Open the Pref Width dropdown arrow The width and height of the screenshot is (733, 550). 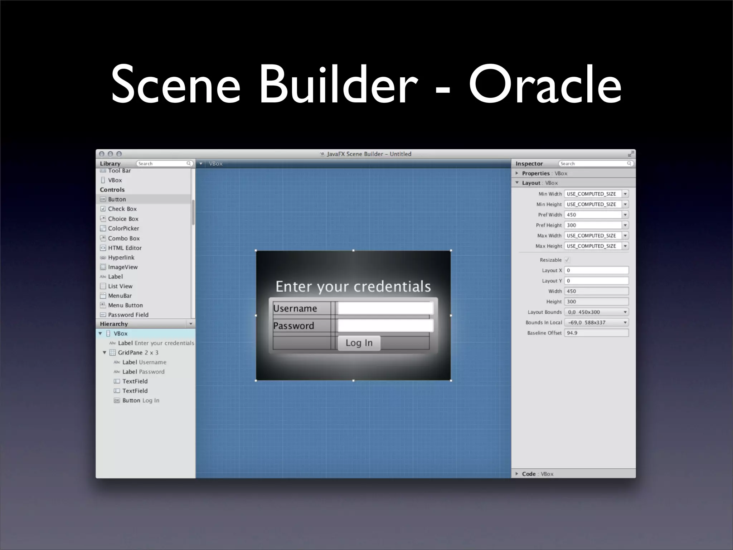tap(625, 215)
